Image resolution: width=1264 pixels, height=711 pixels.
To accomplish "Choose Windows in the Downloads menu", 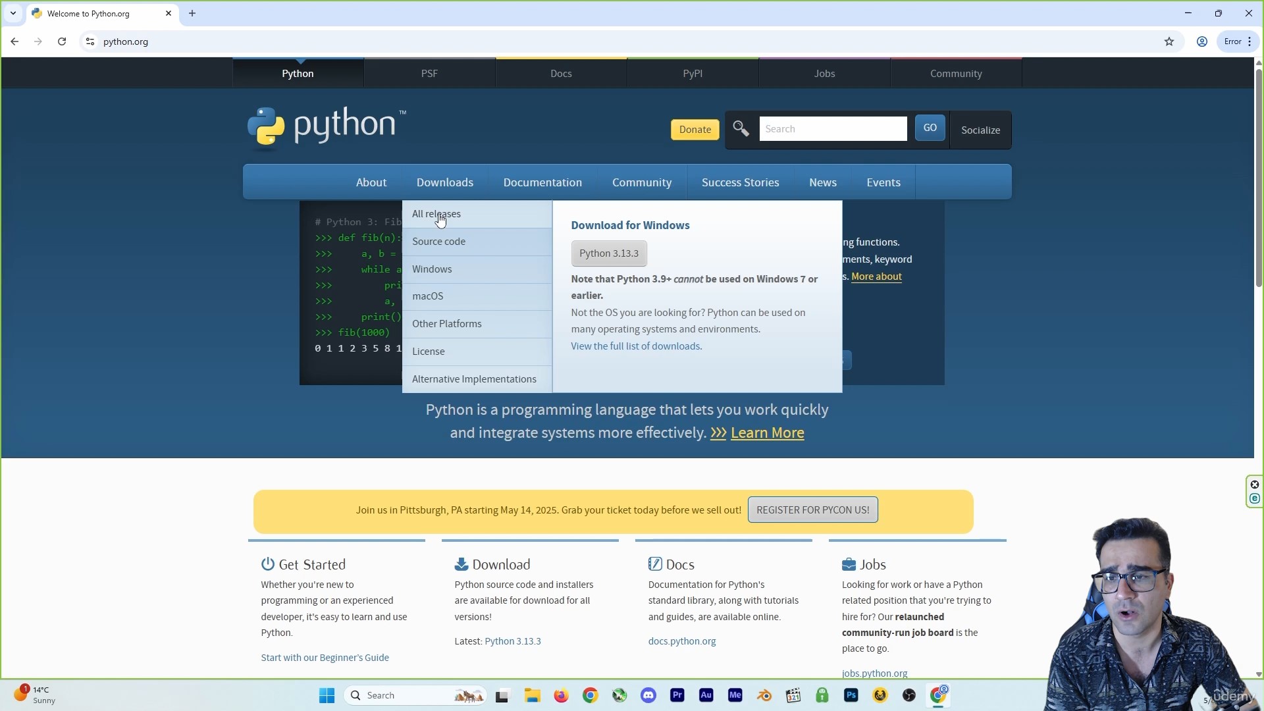I will [x=477, y=269].
